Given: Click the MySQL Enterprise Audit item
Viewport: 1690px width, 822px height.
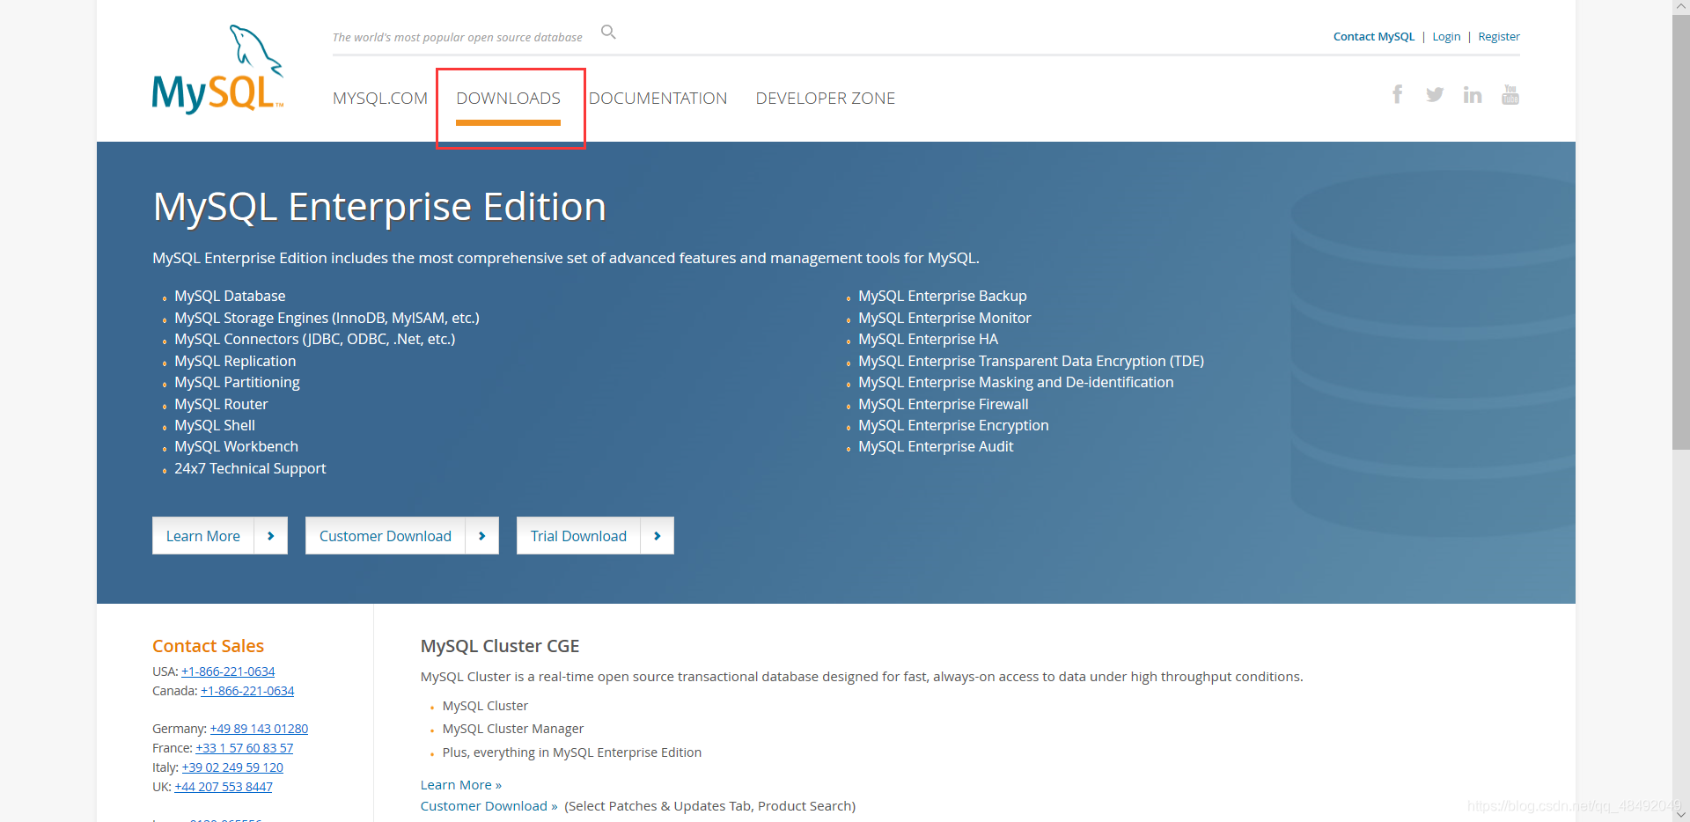Looking at the screenshot, I should coord(936,447).
